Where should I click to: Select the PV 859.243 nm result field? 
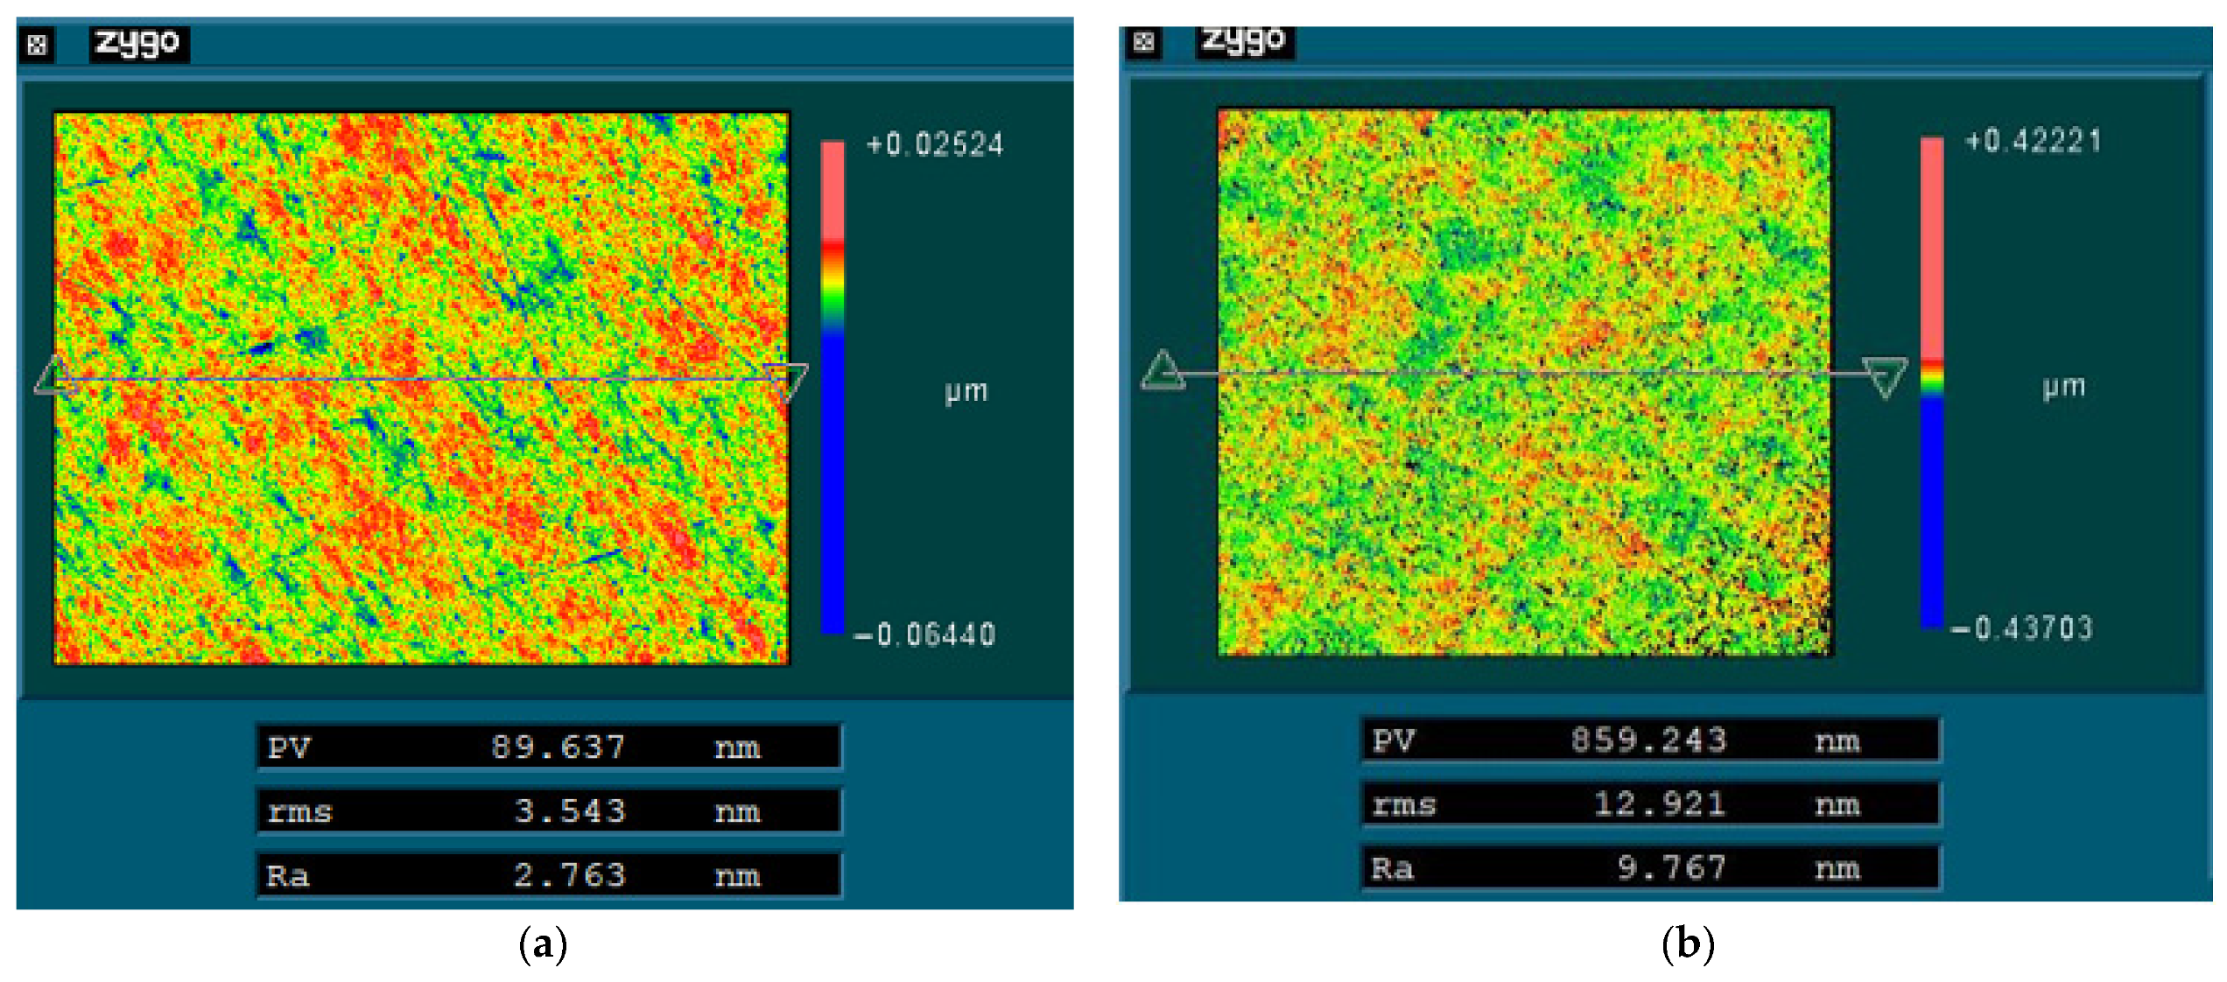pos(1650,740)
